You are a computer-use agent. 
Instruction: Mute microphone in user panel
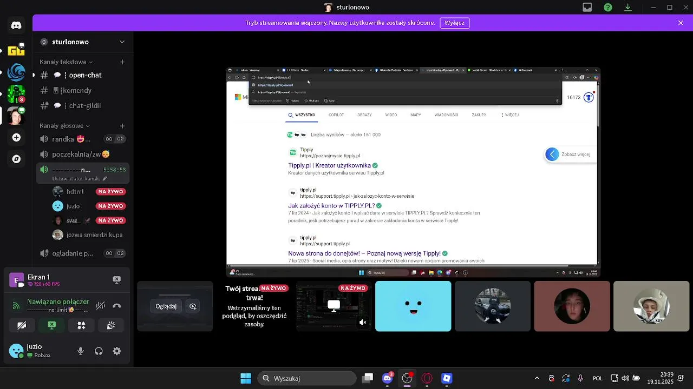[81, 351]
